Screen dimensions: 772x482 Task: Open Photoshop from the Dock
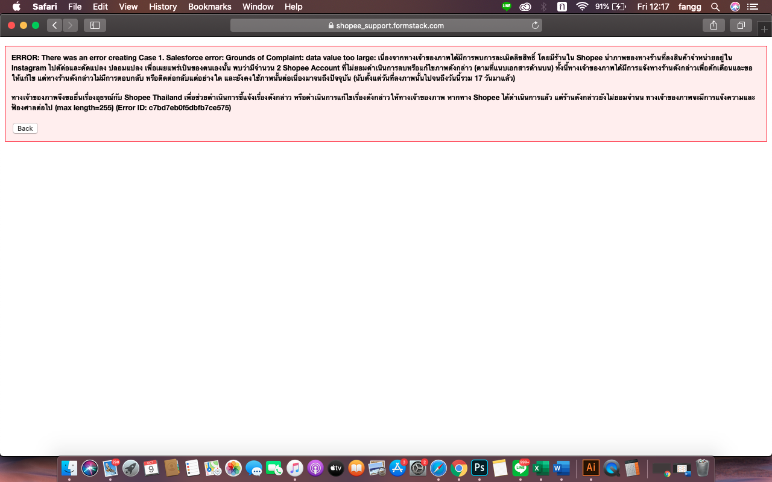coord(479,468)
